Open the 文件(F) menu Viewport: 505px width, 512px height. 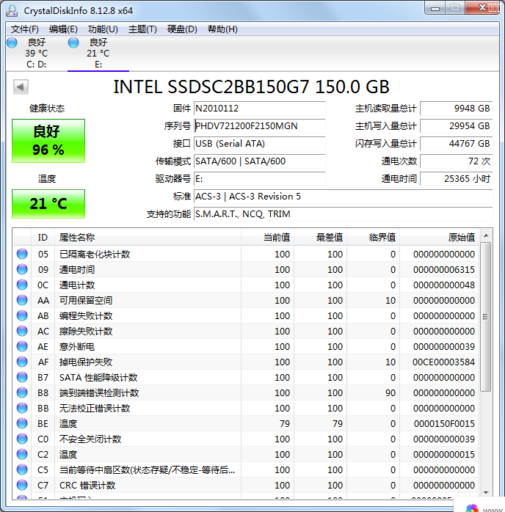tap(25, 29)
